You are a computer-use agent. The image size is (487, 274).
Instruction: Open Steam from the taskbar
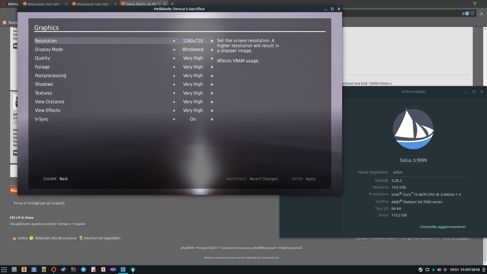click(x=63, y=269)
